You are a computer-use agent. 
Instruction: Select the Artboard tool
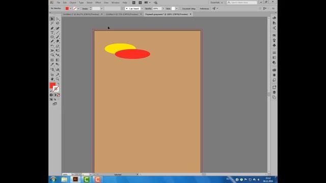pyautogui.click(x=52, y=75)
